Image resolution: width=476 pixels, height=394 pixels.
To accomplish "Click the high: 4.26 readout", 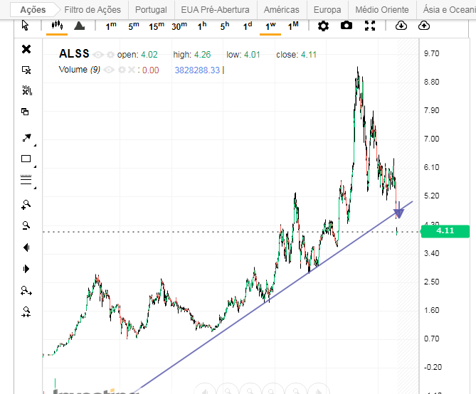I will pos(192,55).
